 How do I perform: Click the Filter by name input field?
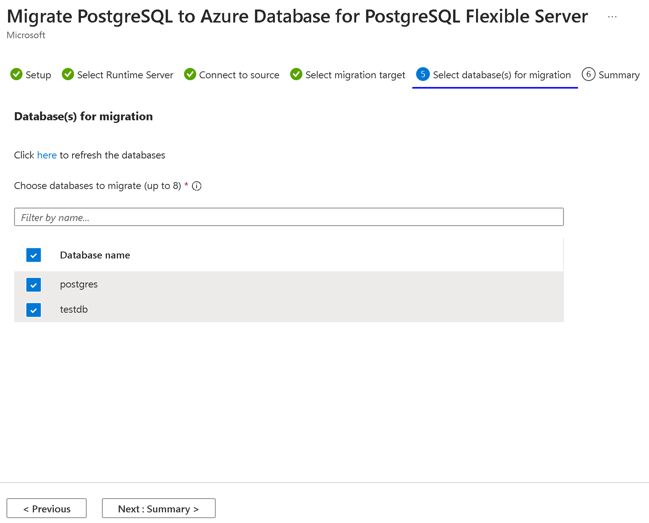(x=288, y=217)
